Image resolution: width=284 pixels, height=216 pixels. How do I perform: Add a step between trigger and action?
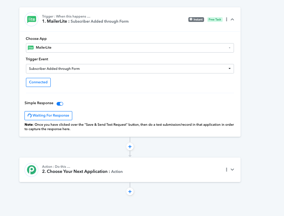click(x=130, y=147)
